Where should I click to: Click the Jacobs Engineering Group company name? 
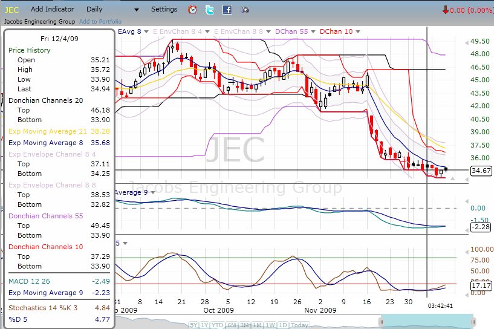(x=39, y=21)
